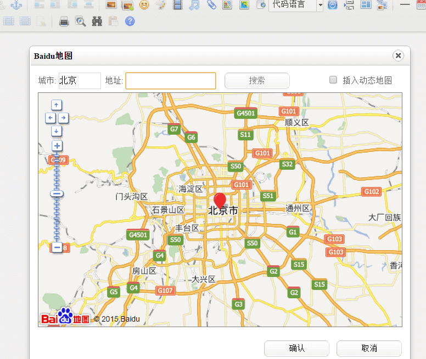The height and width of the screenshot is (359, 426).
Task: Insert music with the note icon
Action: click(194, 4)
